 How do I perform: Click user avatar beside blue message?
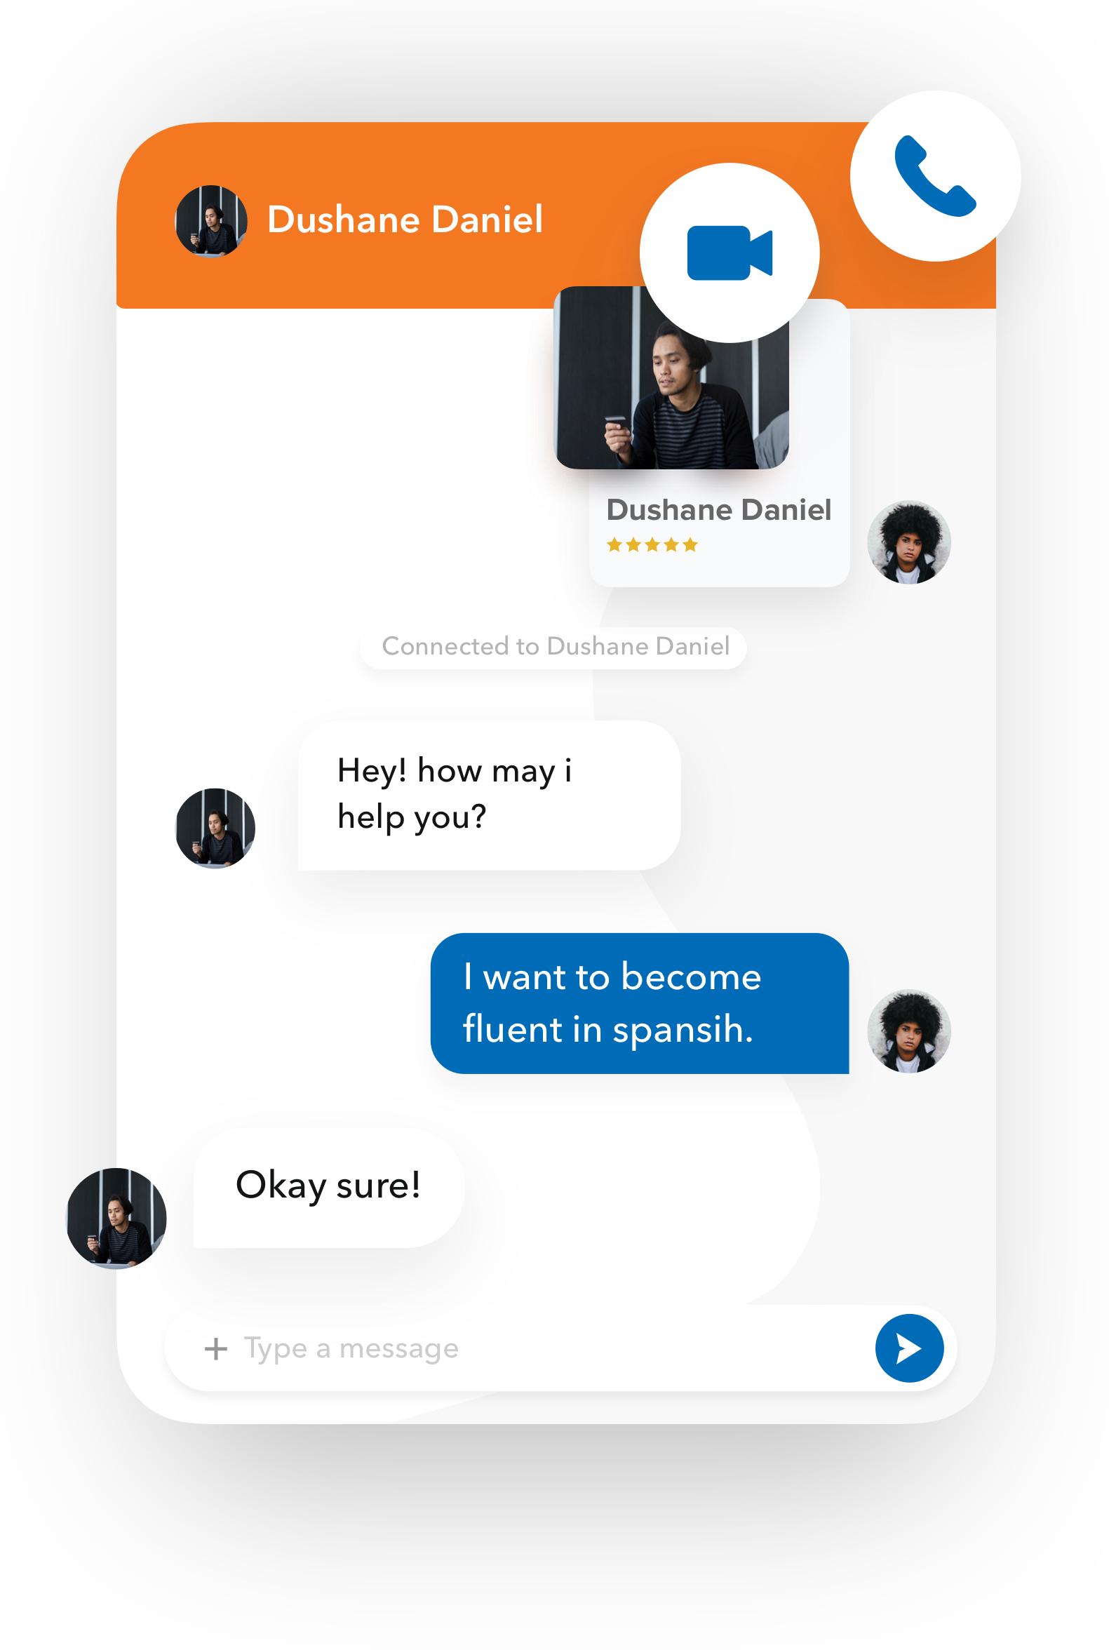(908, 1031)
